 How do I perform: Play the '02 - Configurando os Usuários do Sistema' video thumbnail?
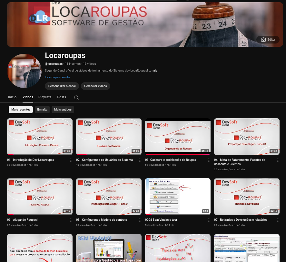(109, 136)
